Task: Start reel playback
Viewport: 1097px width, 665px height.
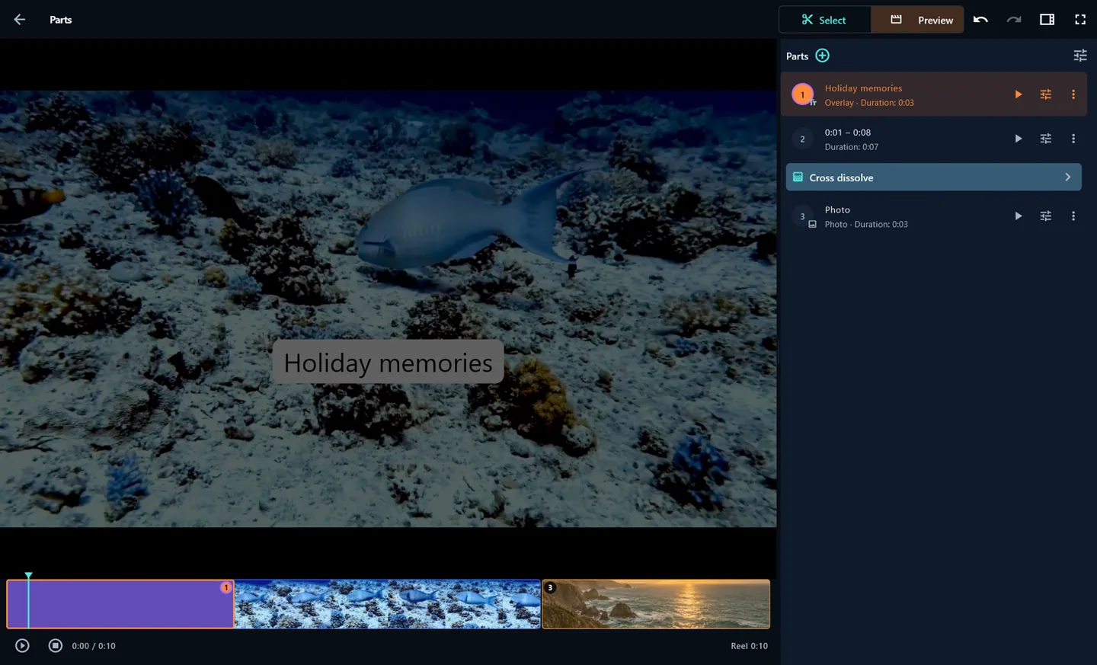Action: point(22,645)
